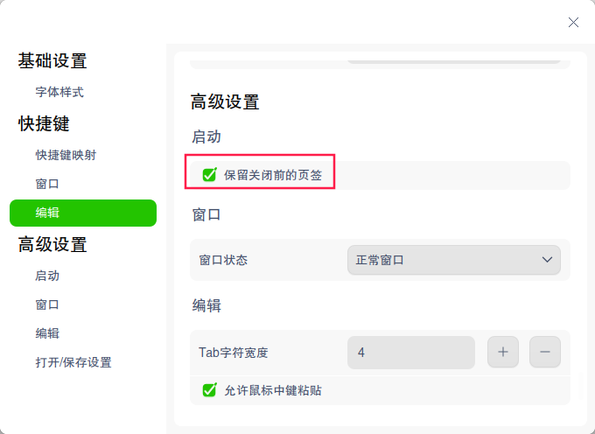Jump to 快捷键 section heading

pos(44,124)
